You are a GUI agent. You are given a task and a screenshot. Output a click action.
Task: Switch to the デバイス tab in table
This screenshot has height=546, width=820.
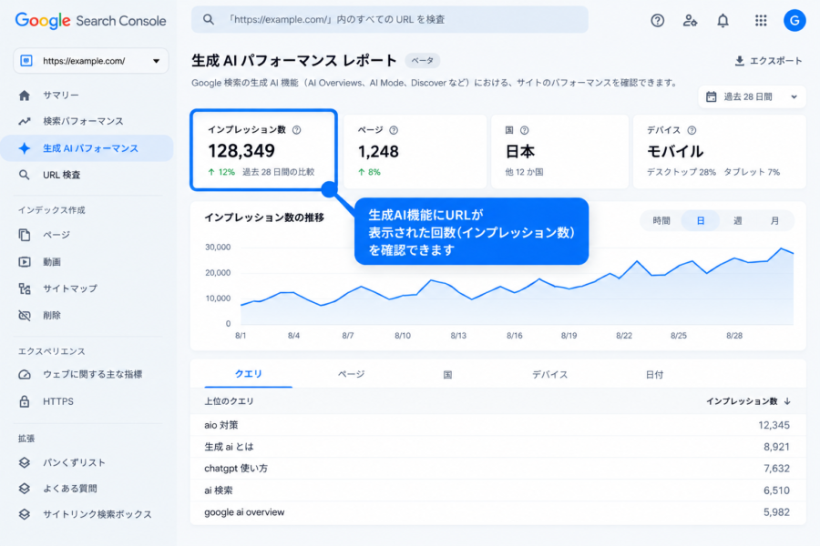click(x=549, y=375)
